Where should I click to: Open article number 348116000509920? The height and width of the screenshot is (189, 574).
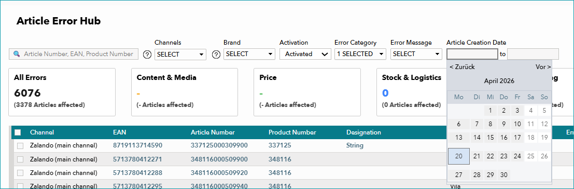tap(219, 172)
